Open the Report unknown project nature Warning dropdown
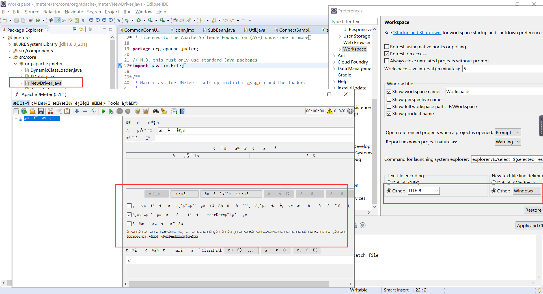The width and height of the screenshot is (543, 294). click(508, 142)
